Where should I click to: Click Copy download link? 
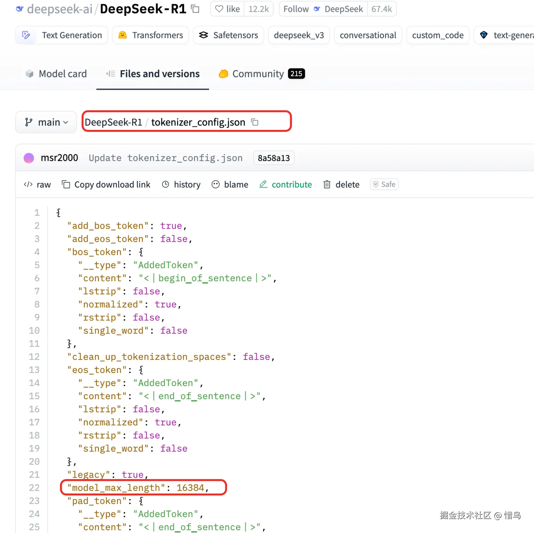(106, 184)
